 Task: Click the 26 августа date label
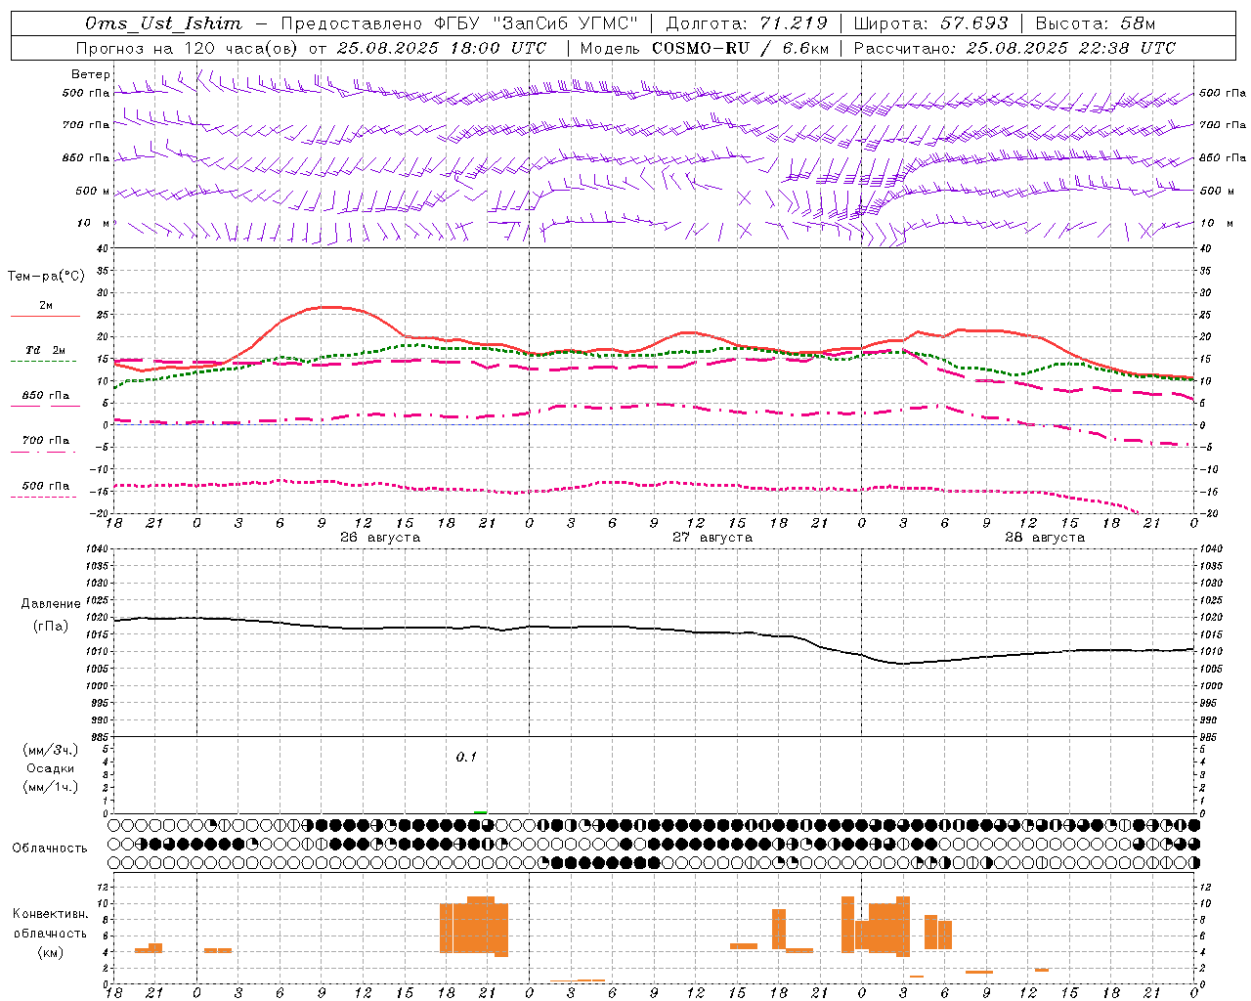(x=380, y=538)
